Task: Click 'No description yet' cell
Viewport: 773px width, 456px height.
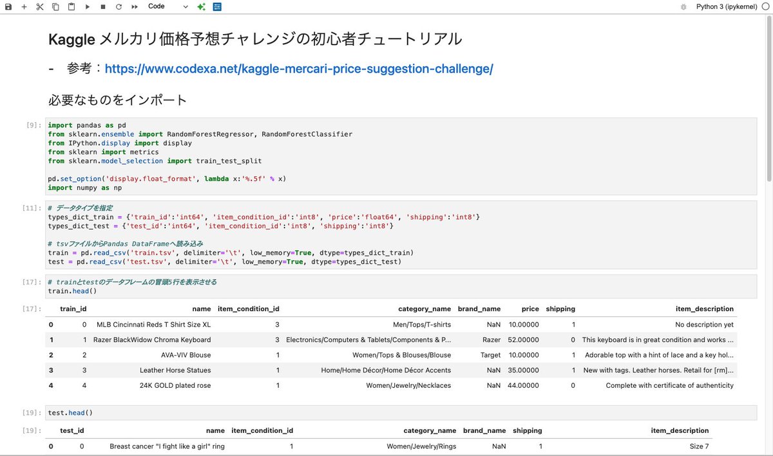Action: click(x=705, y=325)
